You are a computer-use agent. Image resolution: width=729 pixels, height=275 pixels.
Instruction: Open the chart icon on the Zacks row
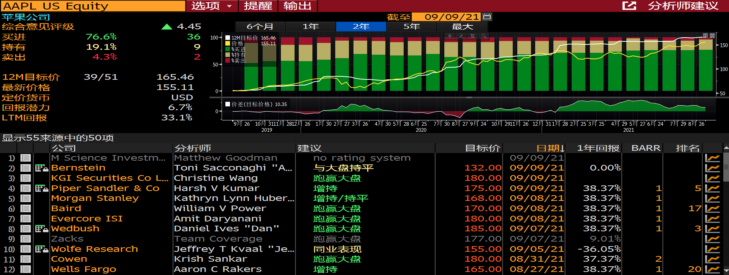712,239
